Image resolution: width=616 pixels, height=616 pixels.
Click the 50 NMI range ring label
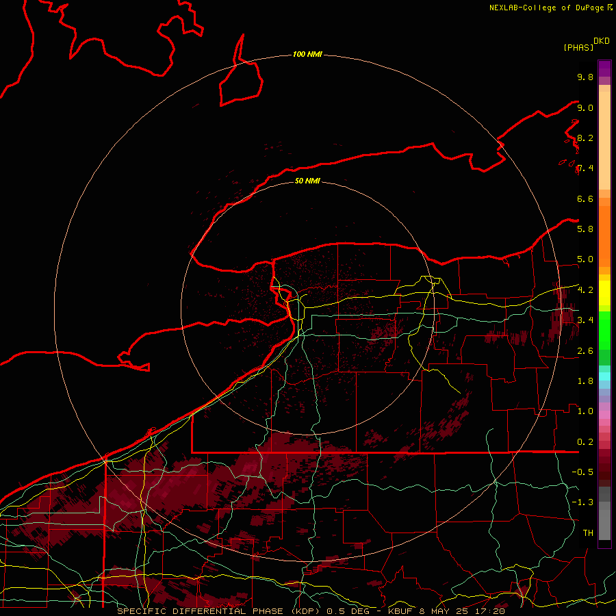[x=307, y=181]
